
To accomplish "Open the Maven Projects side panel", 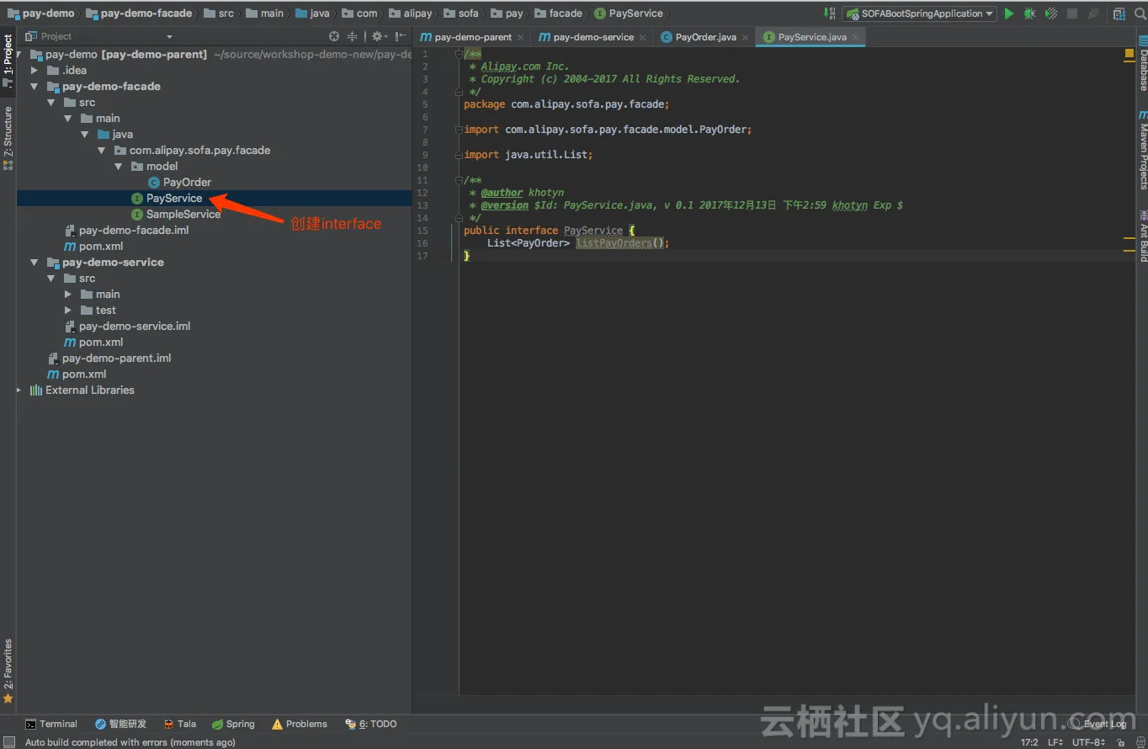I will click(x=1141, y=151).
